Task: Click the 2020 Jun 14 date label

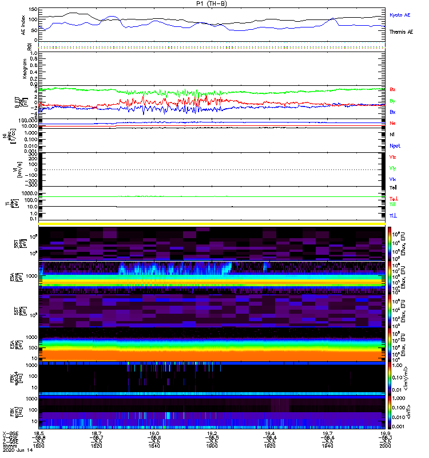Action: (18, 450)
